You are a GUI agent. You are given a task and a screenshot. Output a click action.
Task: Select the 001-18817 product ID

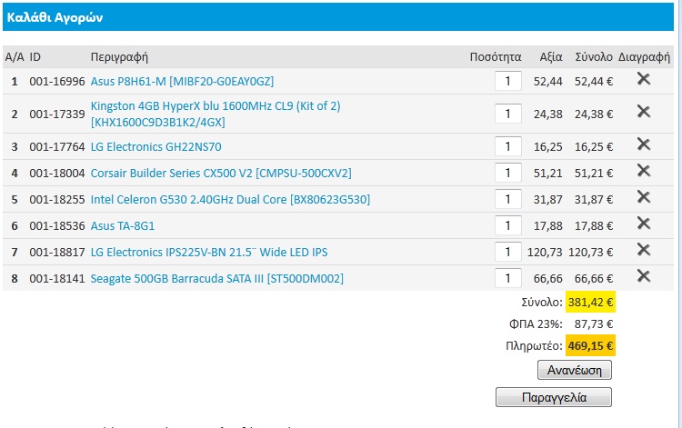[57, 252]
